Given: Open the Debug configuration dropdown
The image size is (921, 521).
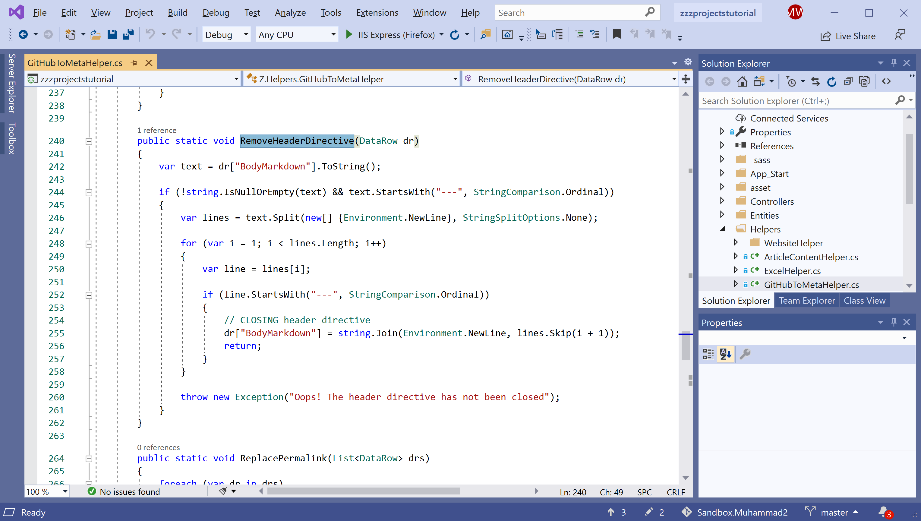Looking at the screenshot, I should click(246, 34).
